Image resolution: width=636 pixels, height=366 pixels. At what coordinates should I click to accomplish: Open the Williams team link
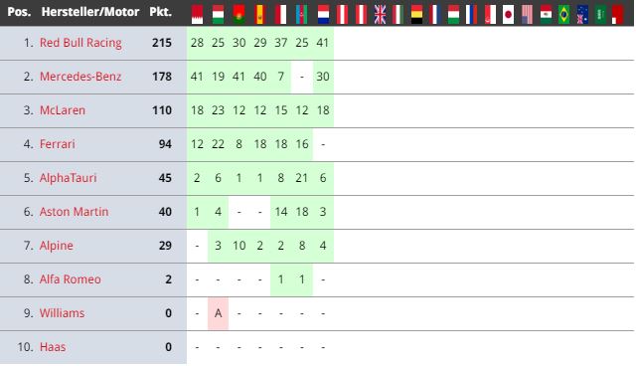point(62,313)
